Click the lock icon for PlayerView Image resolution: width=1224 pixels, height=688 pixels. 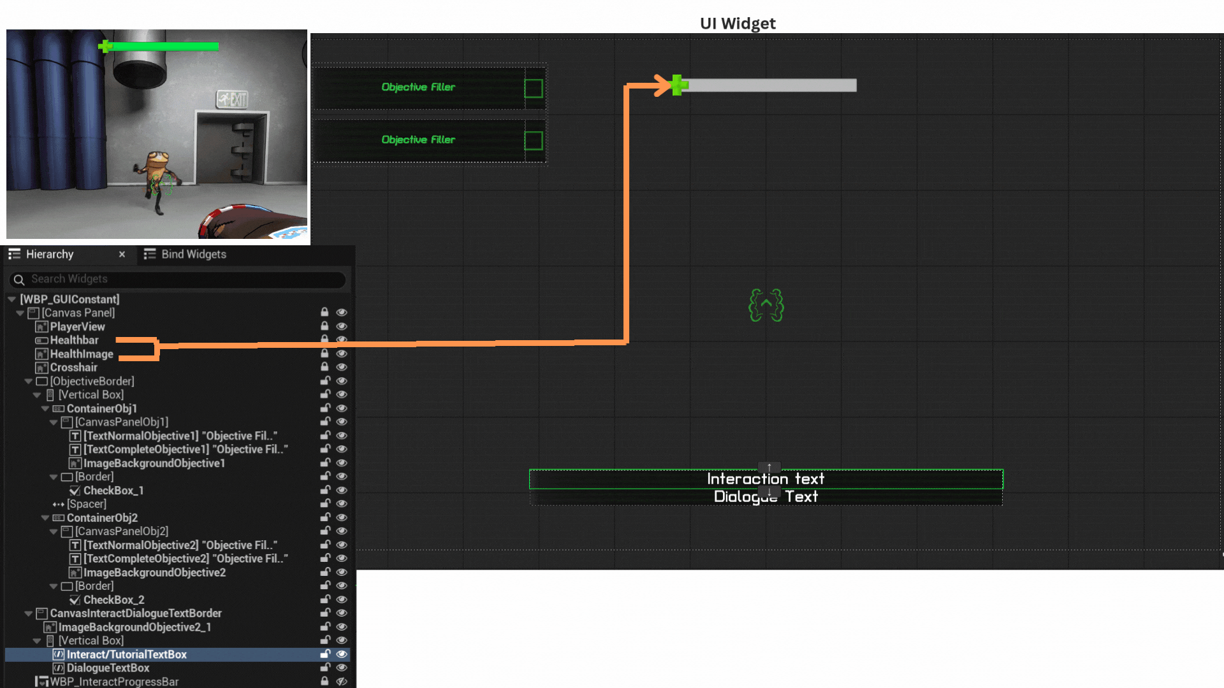coord(324,326)
